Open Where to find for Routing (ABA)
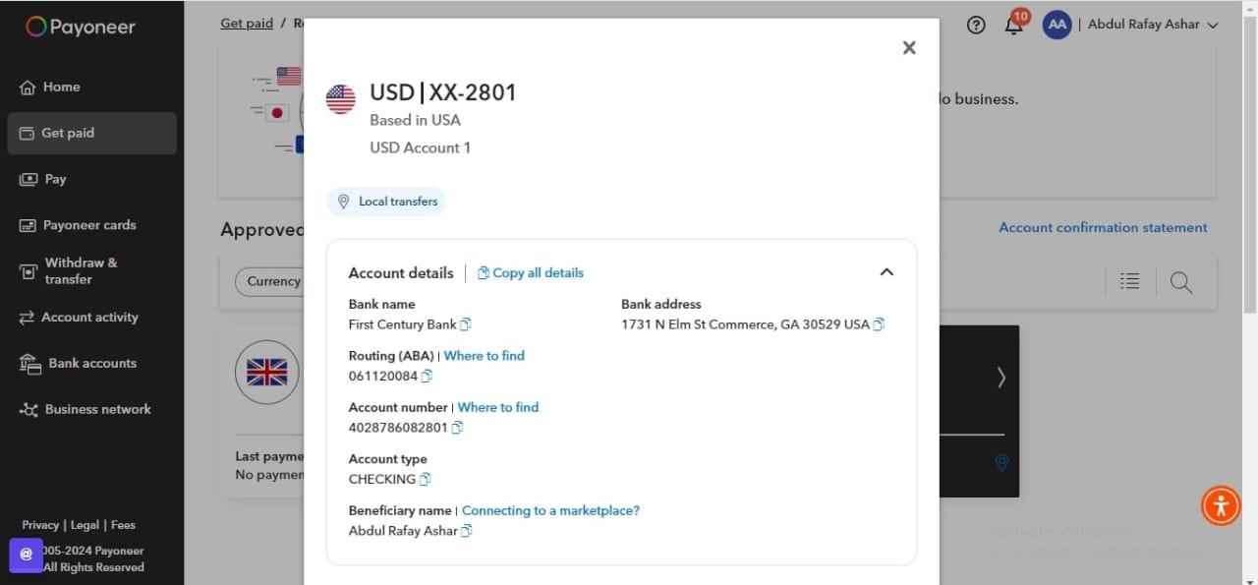 click(485, 356)
